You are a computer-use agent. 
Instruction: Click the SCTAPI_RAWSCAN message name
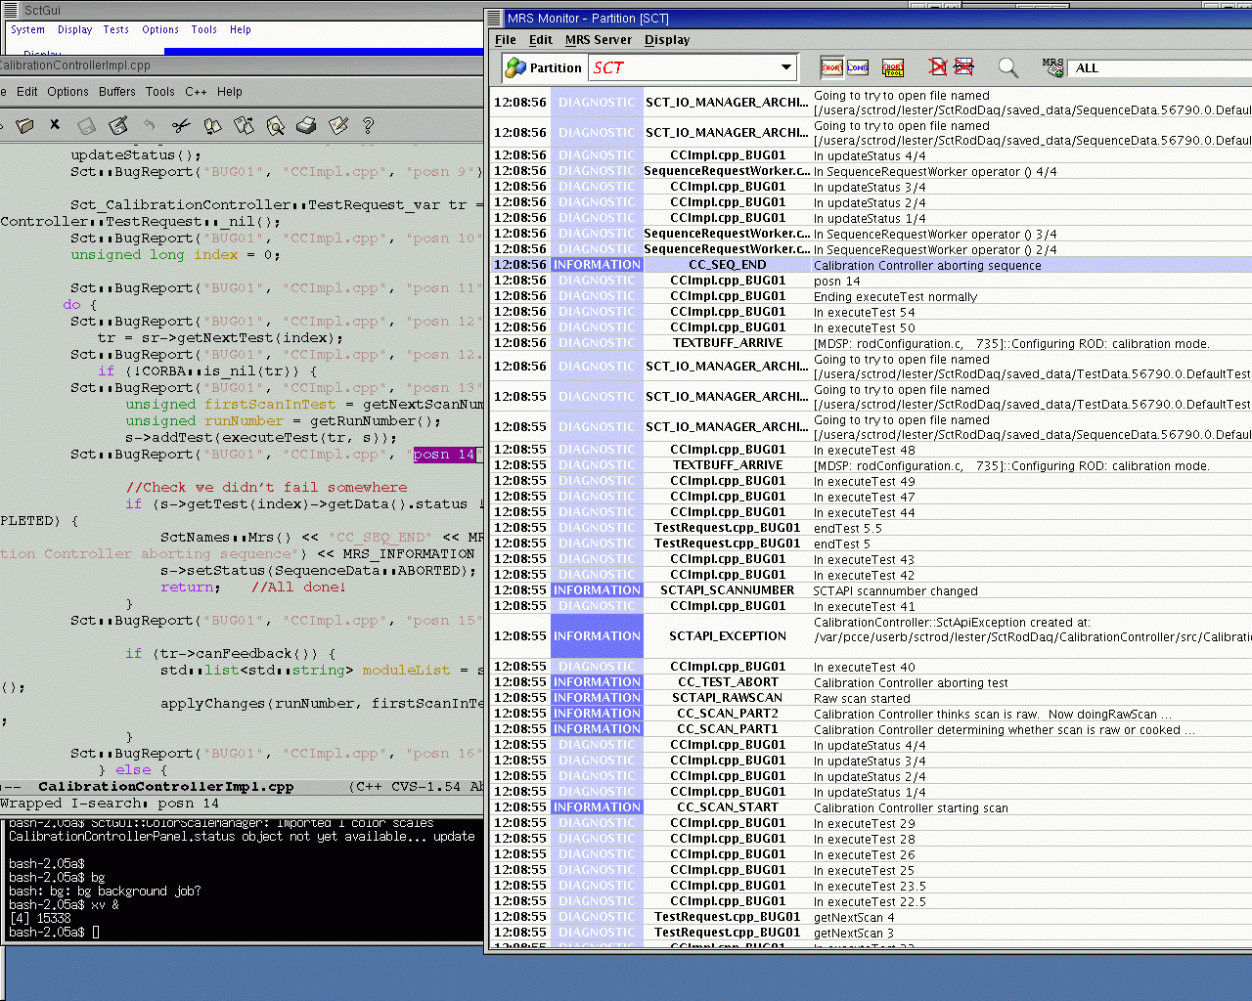click(728, 698)
